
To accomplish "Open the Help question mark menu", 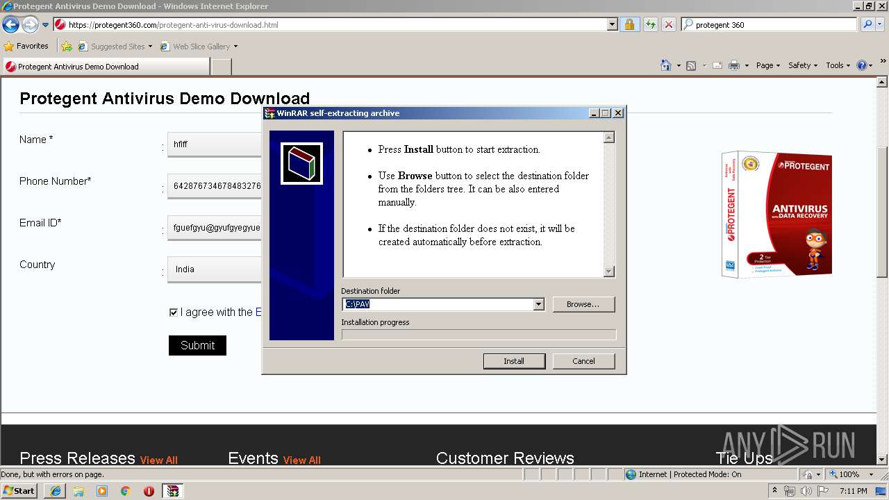I will point(865,65).
